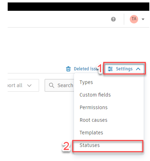150x161 pixels.
Task: Focus the Search input field
Action: 59,85
